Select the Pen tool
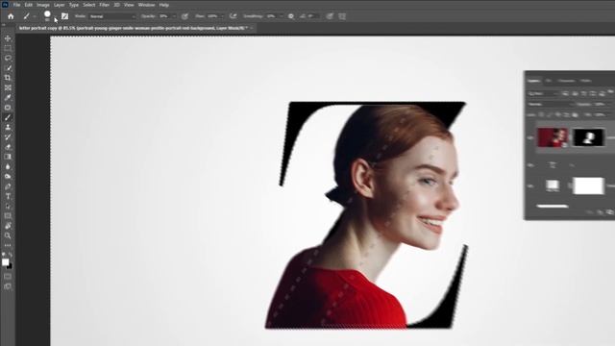Viewport: 615px width, 346px height. [x=8, y=186]
